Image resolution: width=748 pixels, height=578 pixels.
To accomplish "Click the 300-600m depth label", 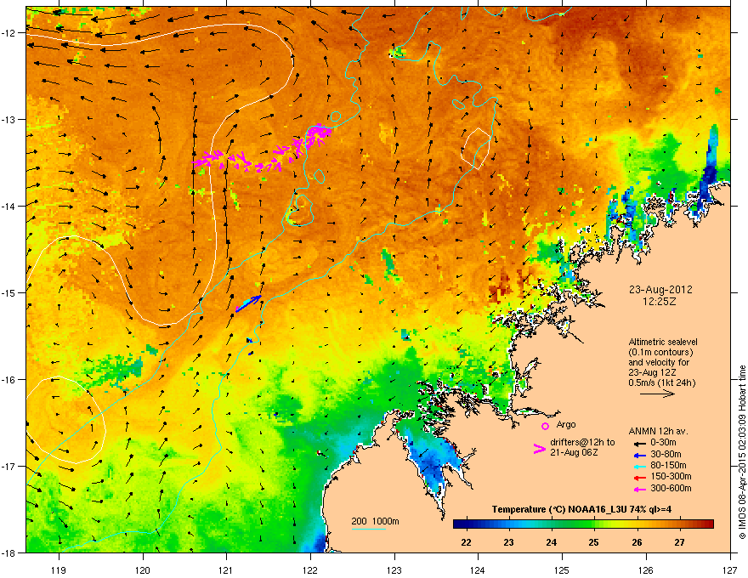I will [x=671, y=488].
